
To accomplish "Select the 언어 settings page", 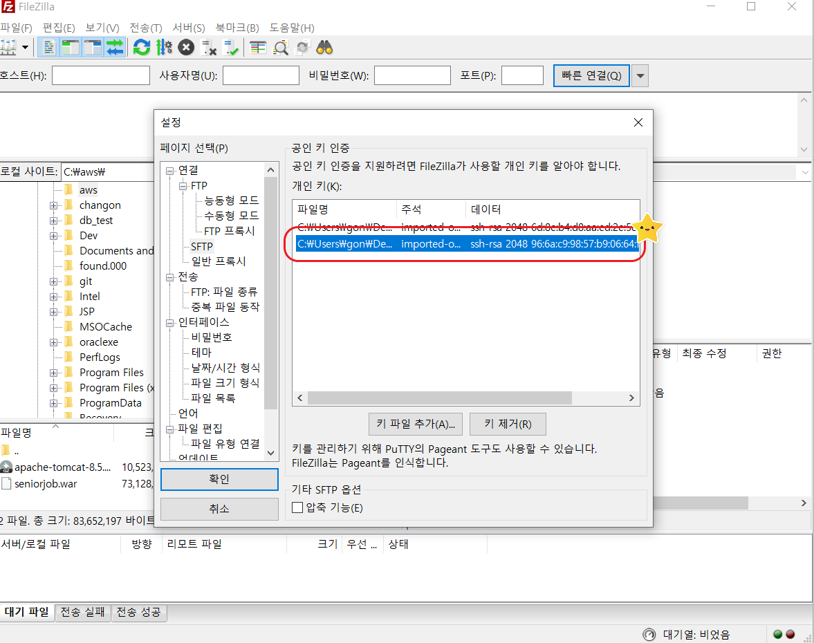I will (188, 413).
